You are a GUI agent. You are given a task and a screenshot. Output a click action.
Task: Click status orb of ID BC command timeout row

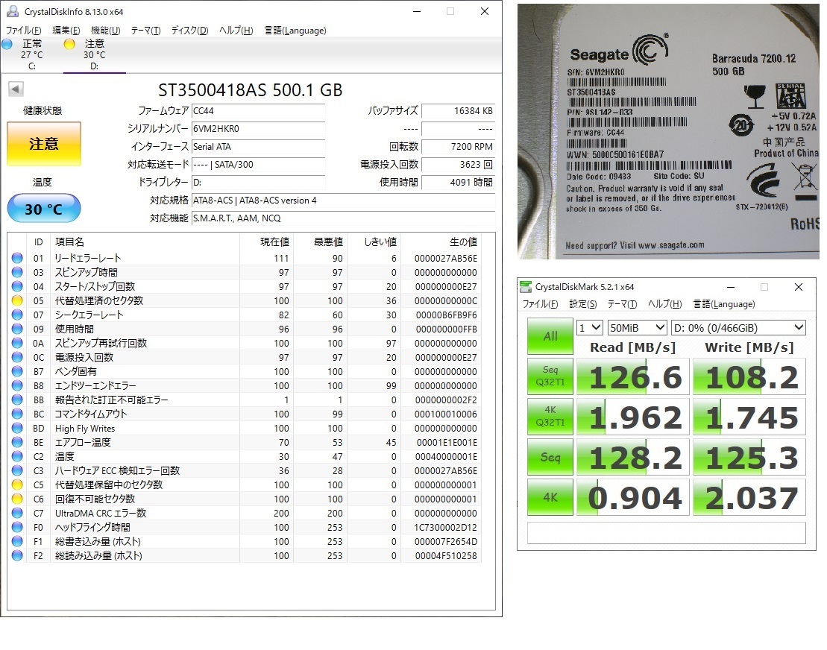point(17,414)
